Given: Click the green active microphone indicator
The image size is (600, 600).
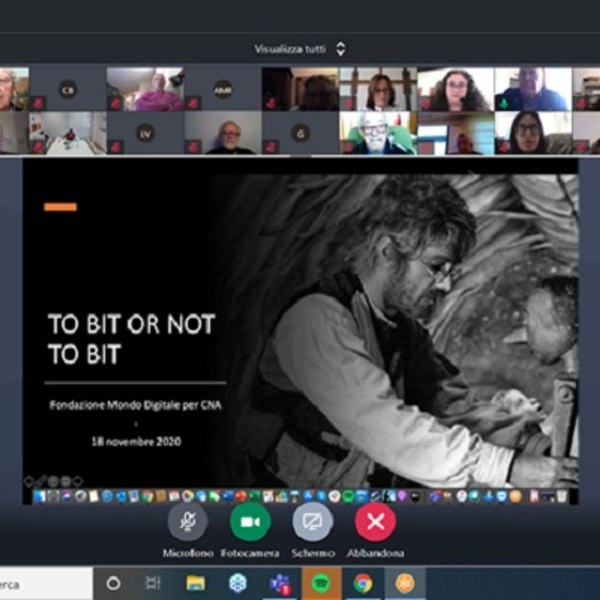Looking at the screenshot, I should (x=504, y=103).
